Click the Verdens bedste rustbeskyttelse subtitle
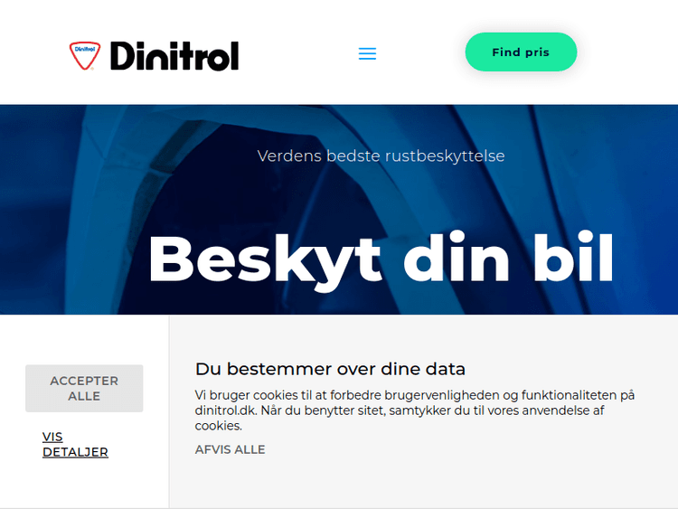Image resolution: width=678 pixels, height=509 pixels. 381,156
